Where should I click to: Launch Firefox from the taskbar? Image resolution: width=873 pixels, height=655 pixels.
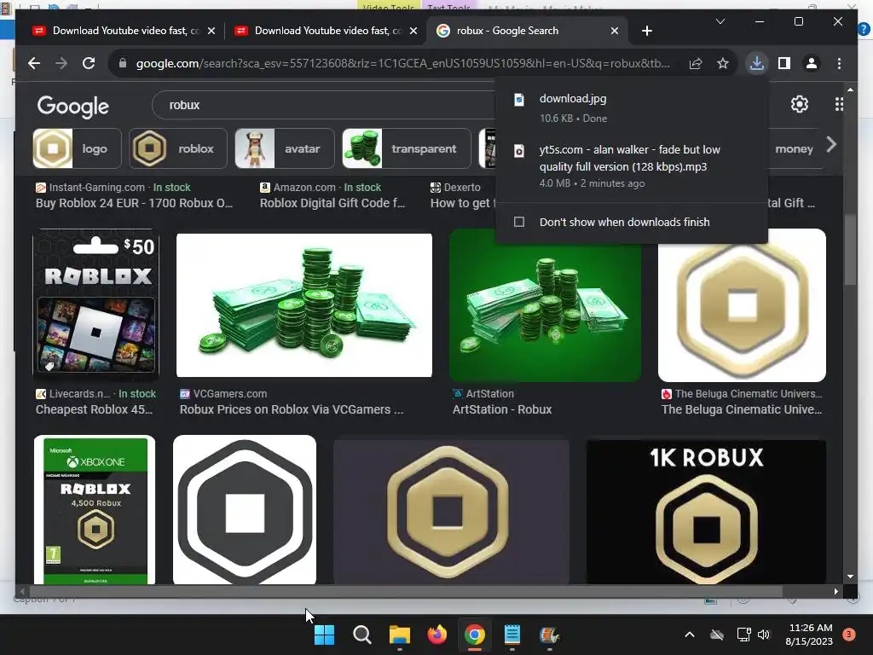[x=437, y=635]
